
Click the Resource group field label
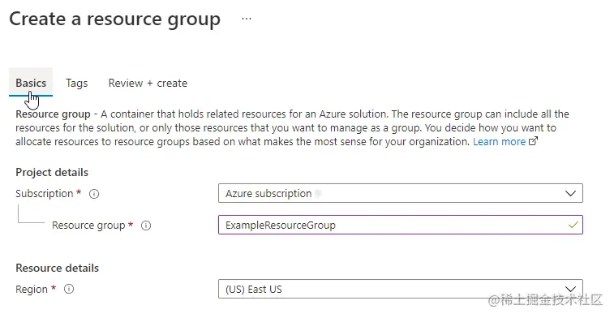tap(88, 226)
